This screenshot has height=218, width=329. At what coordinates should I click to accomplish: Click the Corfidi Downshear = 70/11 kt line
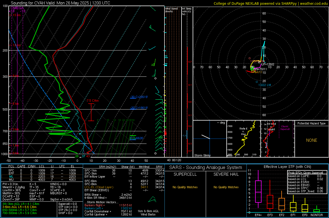click(x=108, y=211)
